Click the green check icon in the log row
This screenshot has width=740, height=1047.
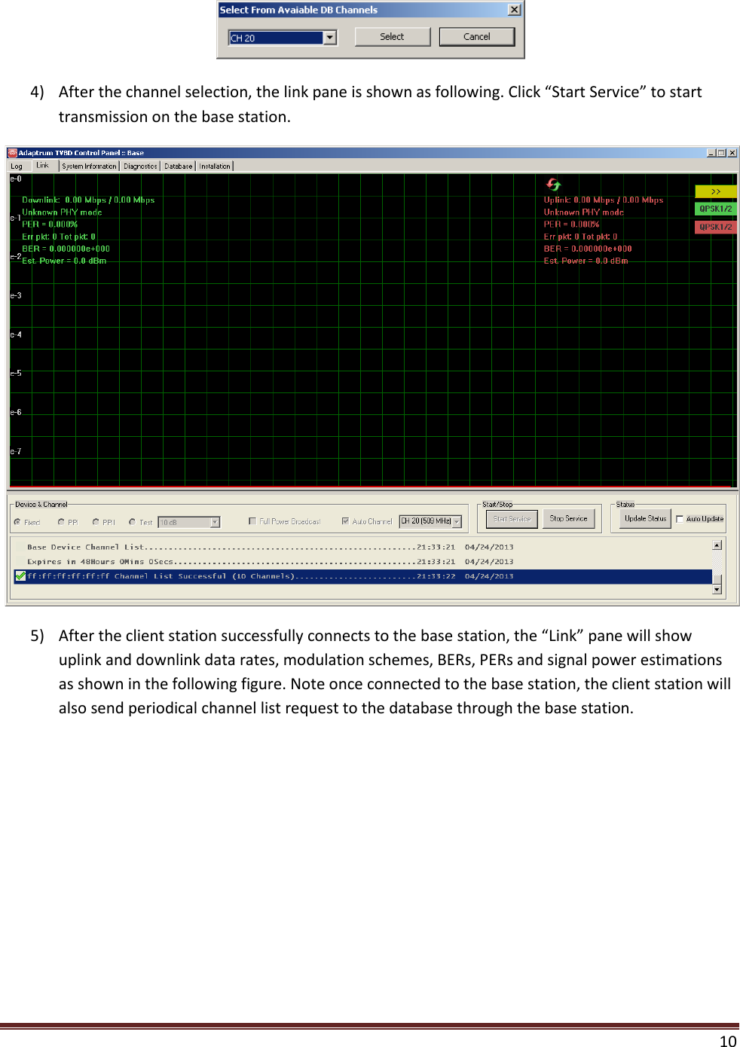[20, 576]
